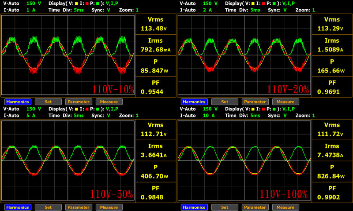Open Harmonics in the 110V-10% panel

pyautogui.click(x=18, y=102)
